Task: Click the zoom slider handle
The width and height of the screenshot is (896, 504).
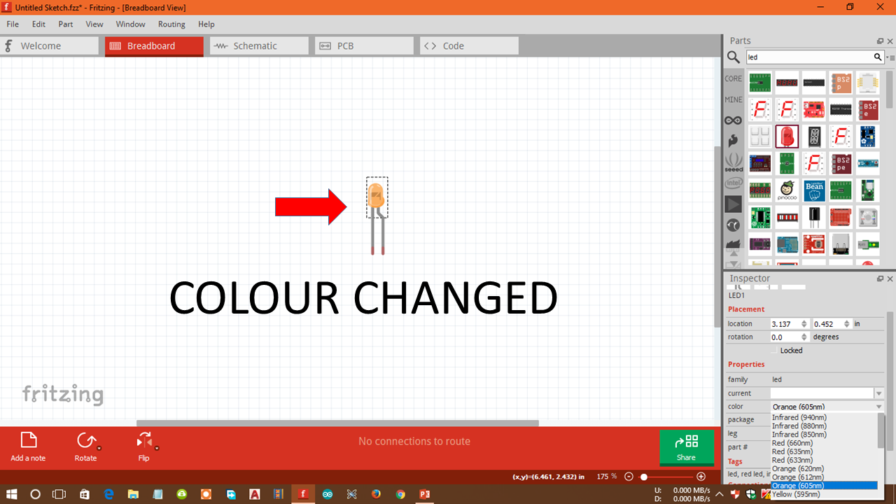Action: tap(644, 476)
